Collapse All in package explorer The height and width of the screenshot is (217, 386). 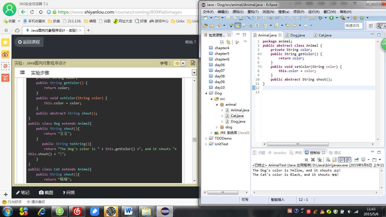(x=222, y=42)
